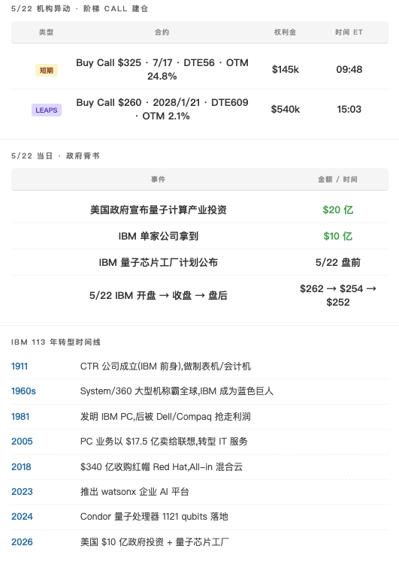Click the 5/22 当日 政府背书 heading
This screenshot has width=399, height=561.
[56, 155]
